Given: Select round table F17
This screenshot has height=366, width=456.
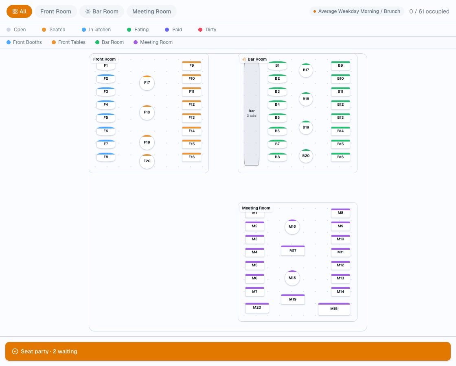Looking at the screenshot, I should tap(147, 83).
